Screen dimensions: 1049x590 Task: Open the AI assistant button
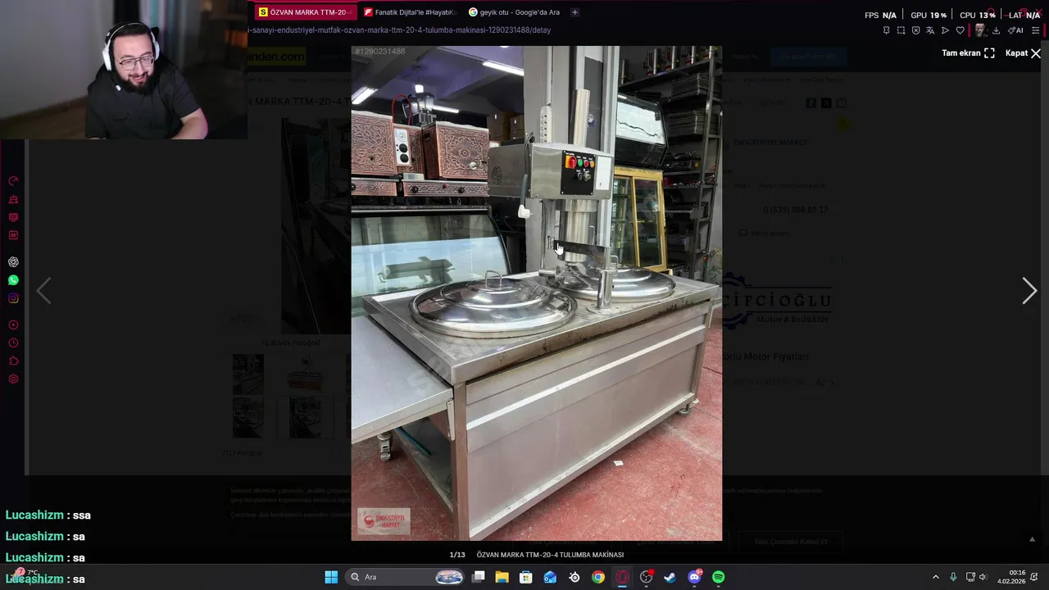[1015, 30]
